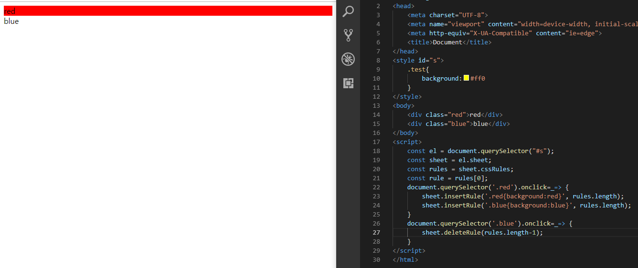Viewport: 638px width, 268px height.
Task: Click the X-UA-Compatible meta line
Action: point(505,33)
